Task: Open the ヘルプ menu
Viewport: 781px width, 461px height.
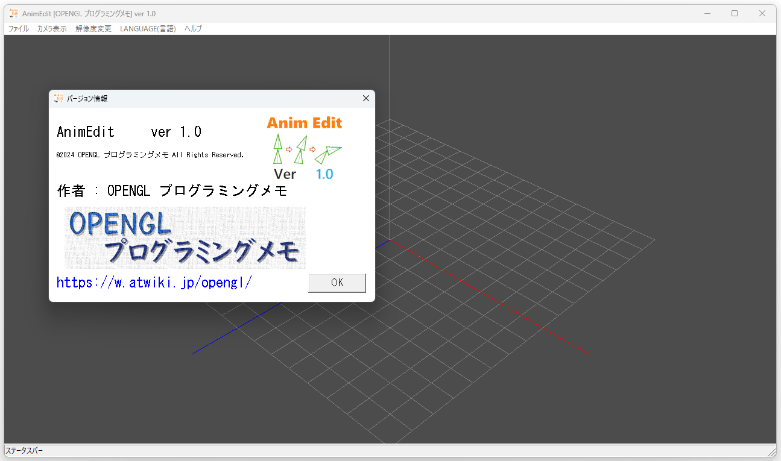Action: (192, 28)
